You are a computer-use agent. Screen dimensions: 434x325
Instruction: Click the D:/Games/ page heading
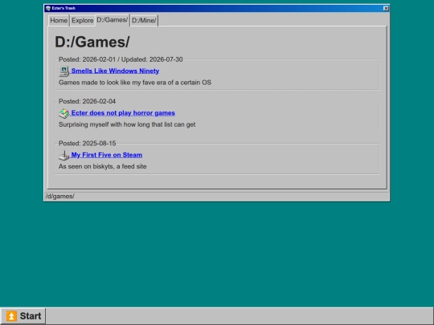(92, 42)
